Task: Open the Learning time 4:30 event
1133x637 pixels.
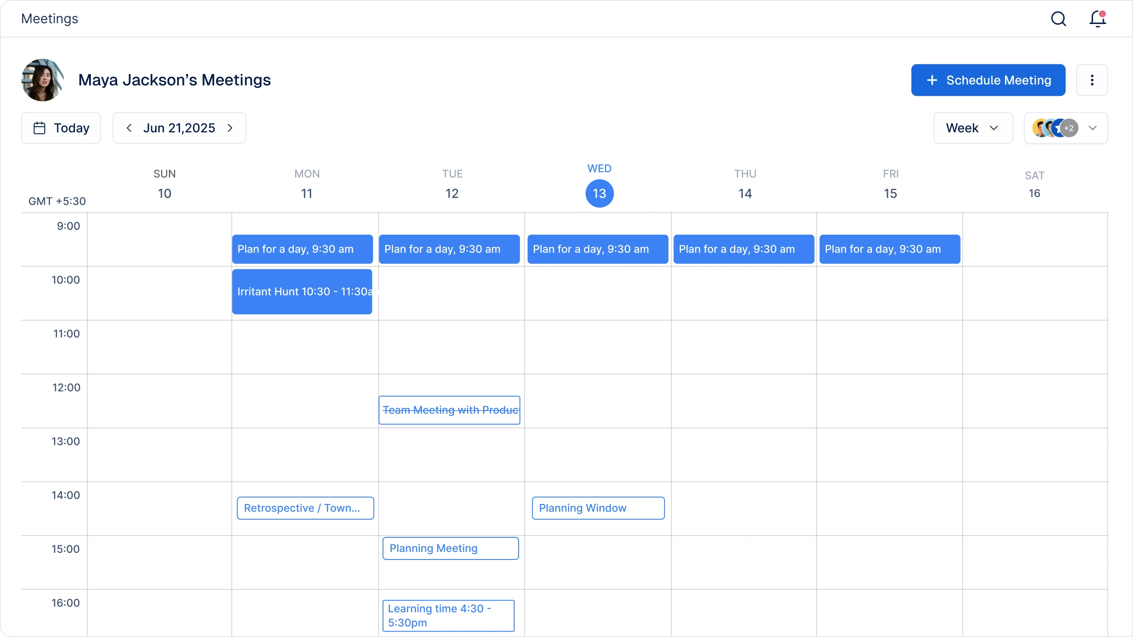Action: [x=448, y=615]
